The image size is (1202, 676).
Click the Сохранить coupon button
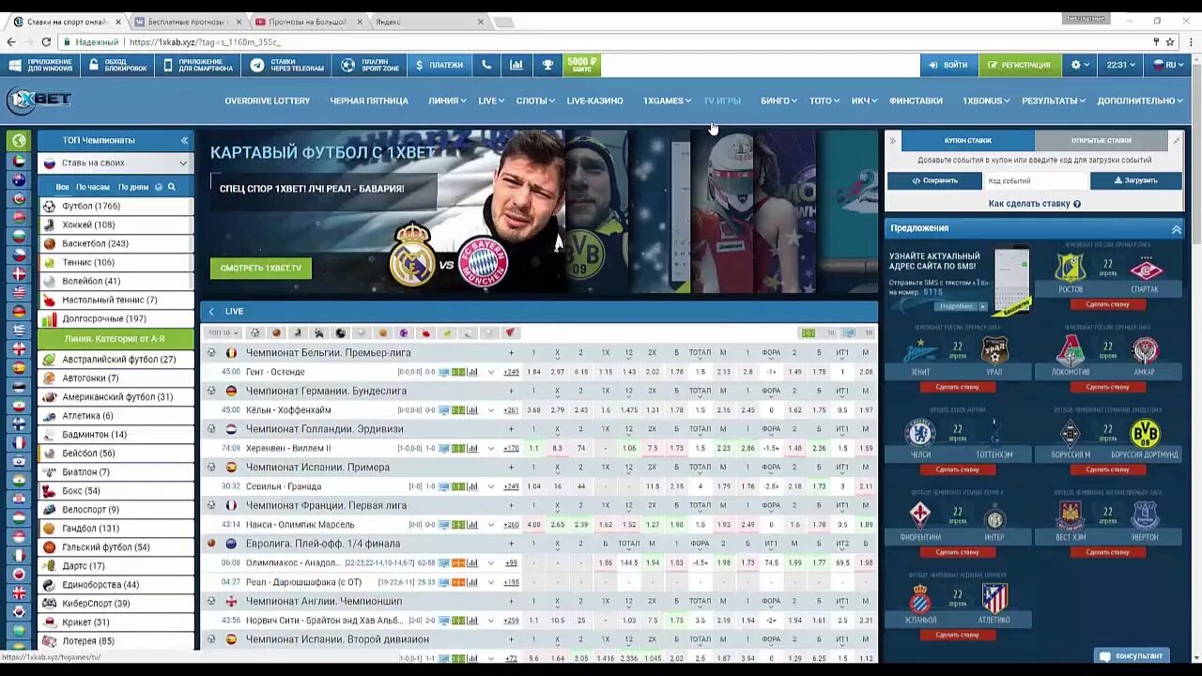click(934, 180)
